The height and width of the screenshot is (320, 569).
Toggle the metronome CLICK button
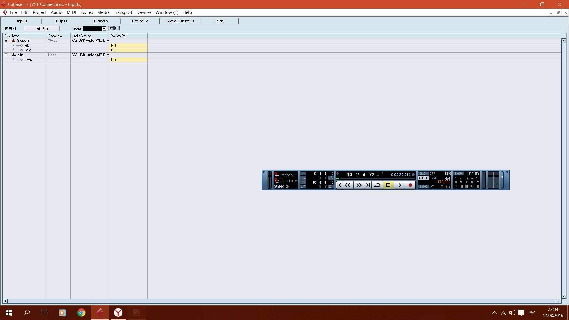pos(423,174)
